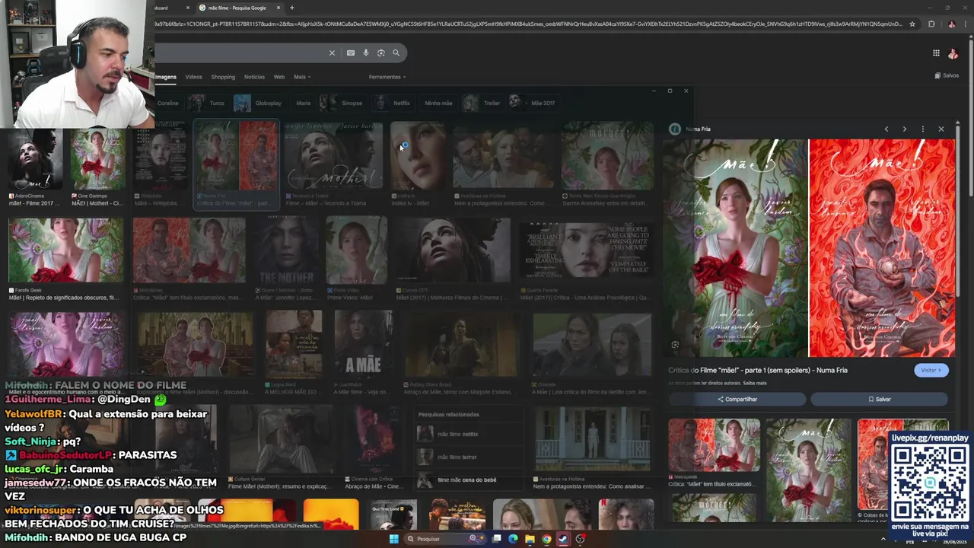974x548 pixels.
Task: Click the Visitar button
Action: (931, 370)
